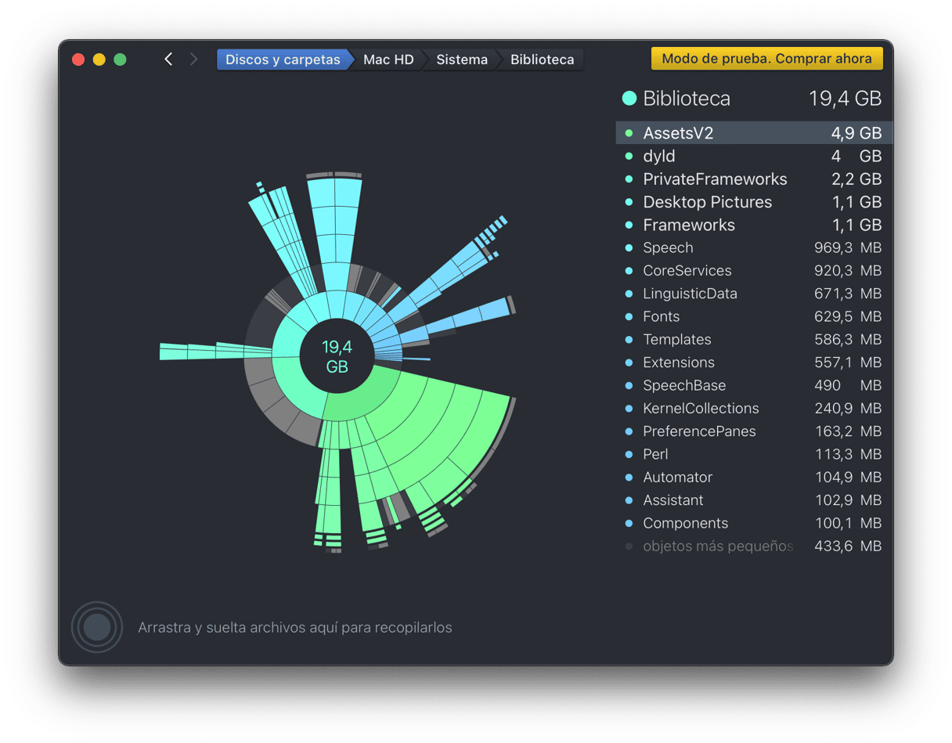This screenshot has width=952, height=743.
Task: Go forward with the right arrow
Action: pos(193,60)
